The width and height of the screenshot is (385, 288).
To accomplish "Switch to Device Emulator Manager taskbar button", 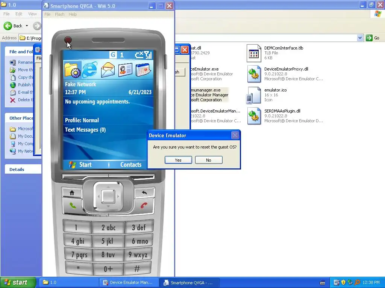I will click(x=129, y=282).
